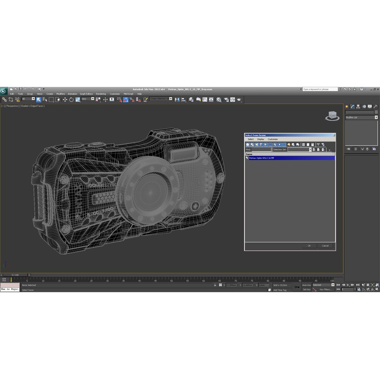
Task: Open the Create command panel tab
Action: (x=347, y=107)
